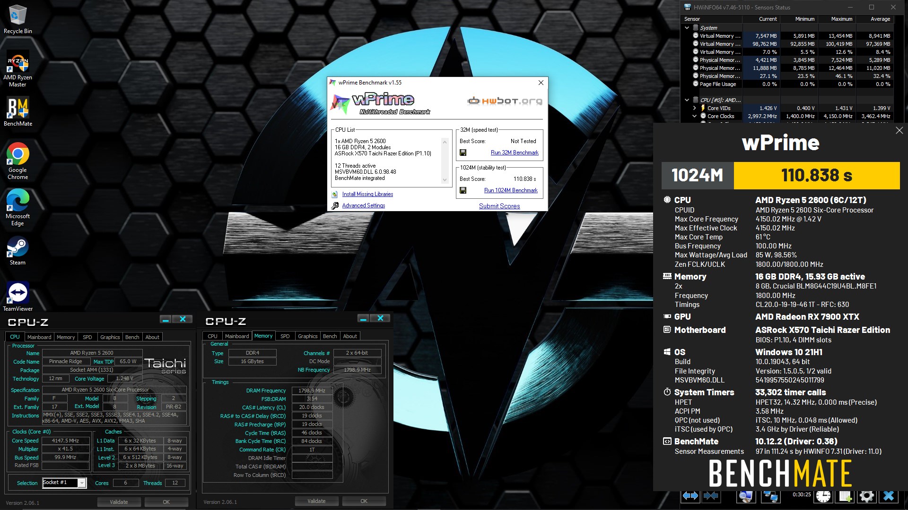908x510 pixels.
Task: Open Bench tab in right CPU-Z
Action: [330, 336]
